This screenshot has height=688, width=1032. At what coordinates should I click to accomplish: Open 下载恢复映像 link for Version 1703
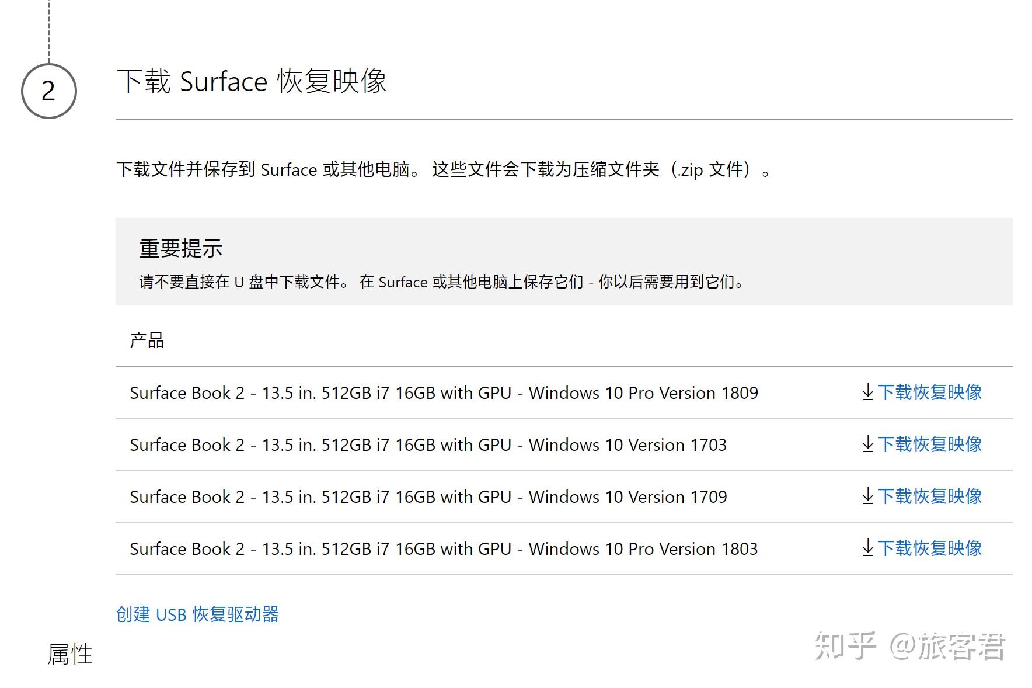[931, 445]
